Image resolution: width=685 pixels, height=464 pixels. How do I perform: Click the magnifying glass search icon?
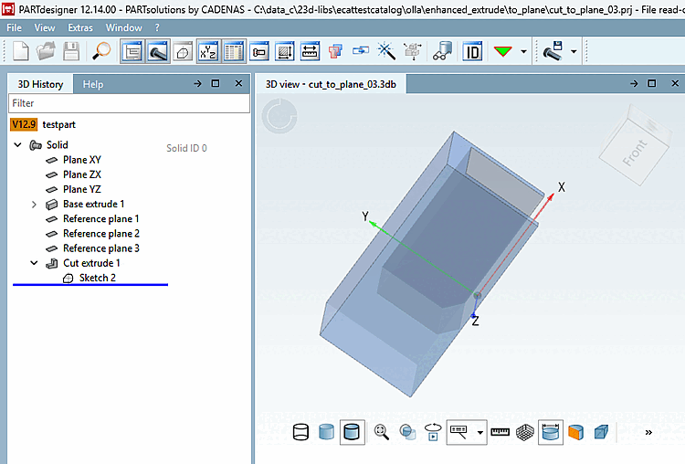pyautogui.click(x=101, y=51)
